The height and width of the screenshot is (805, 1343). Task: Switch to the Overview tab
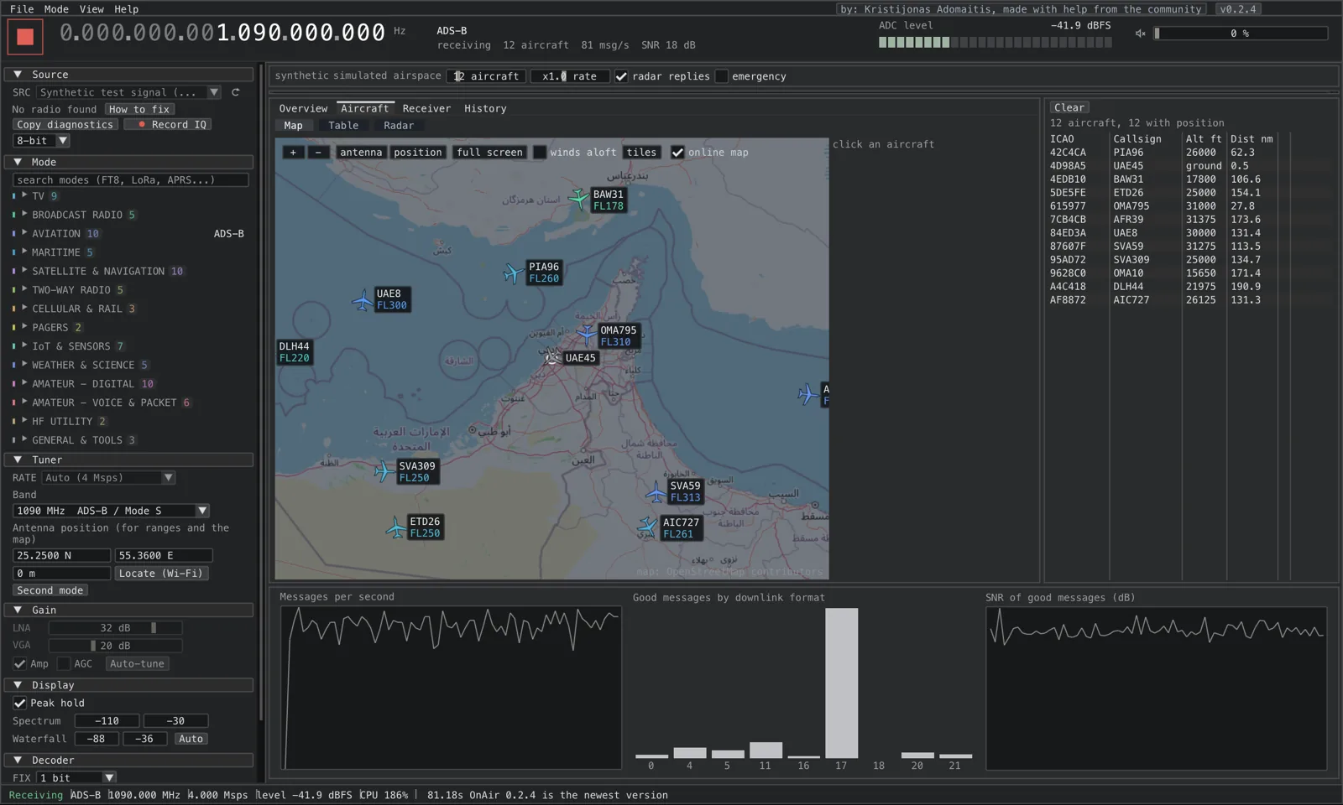pyautogui.click(x=303, y=108)
